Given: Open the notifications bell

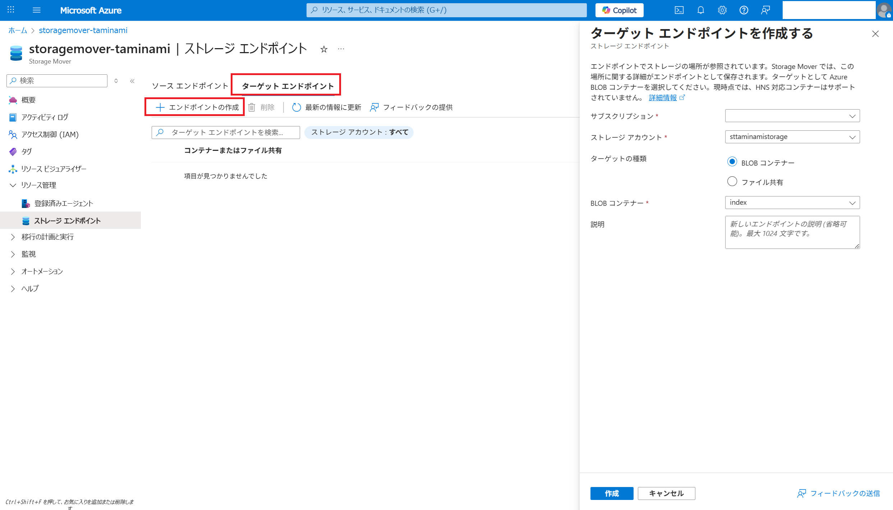Looking at the screenshot, I should click(x=701, y=10).
